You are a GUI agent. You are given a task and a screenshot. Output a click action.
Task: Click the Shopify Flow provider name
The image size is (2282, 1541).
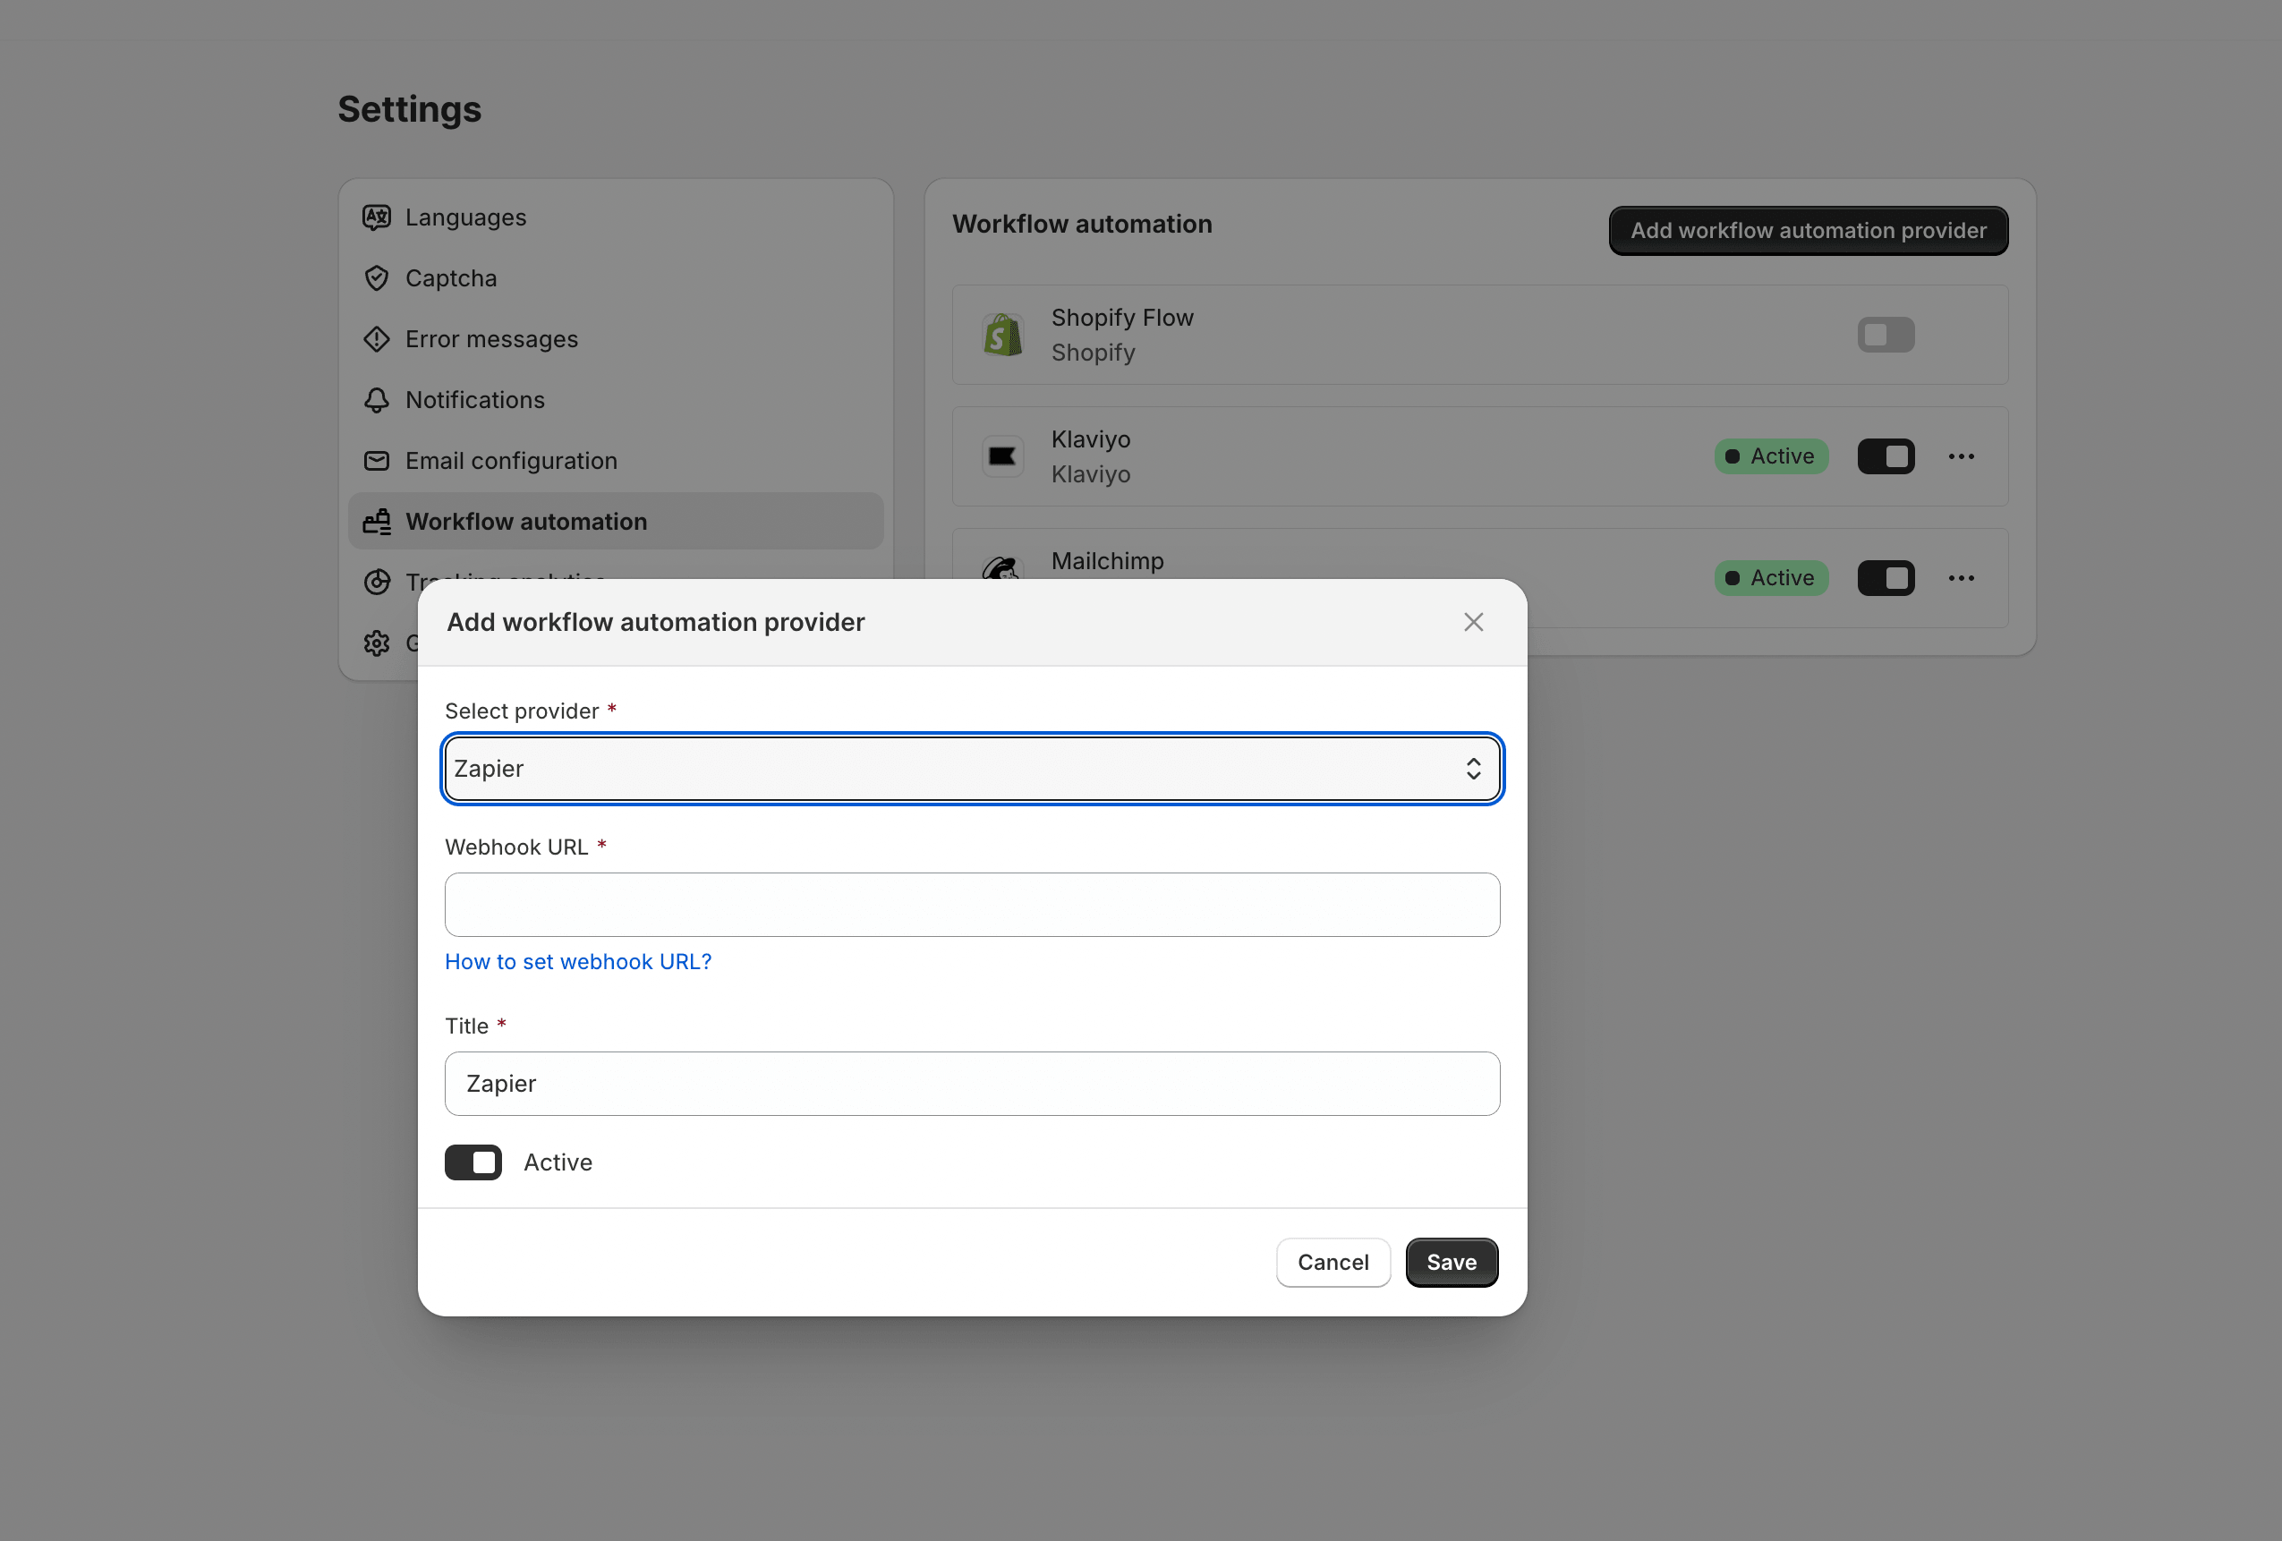(x=1122, y=317)
